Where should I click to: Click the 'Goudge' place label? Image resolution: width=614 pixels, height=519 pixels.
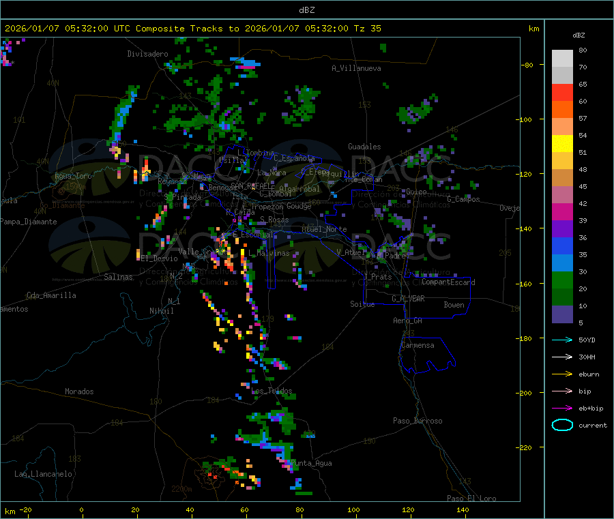tap(299, 206)
